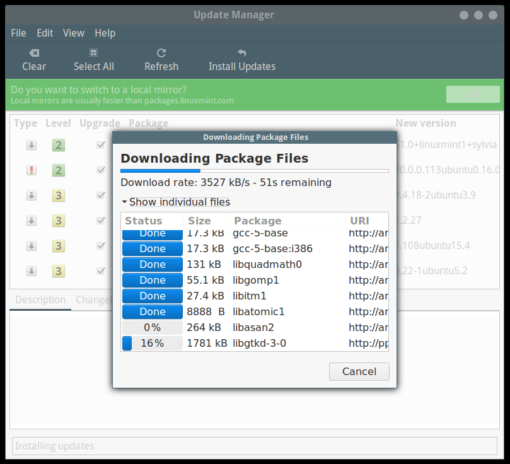
Task: Select the download arrow icon on the first update row
Action: tap(32, 145)
